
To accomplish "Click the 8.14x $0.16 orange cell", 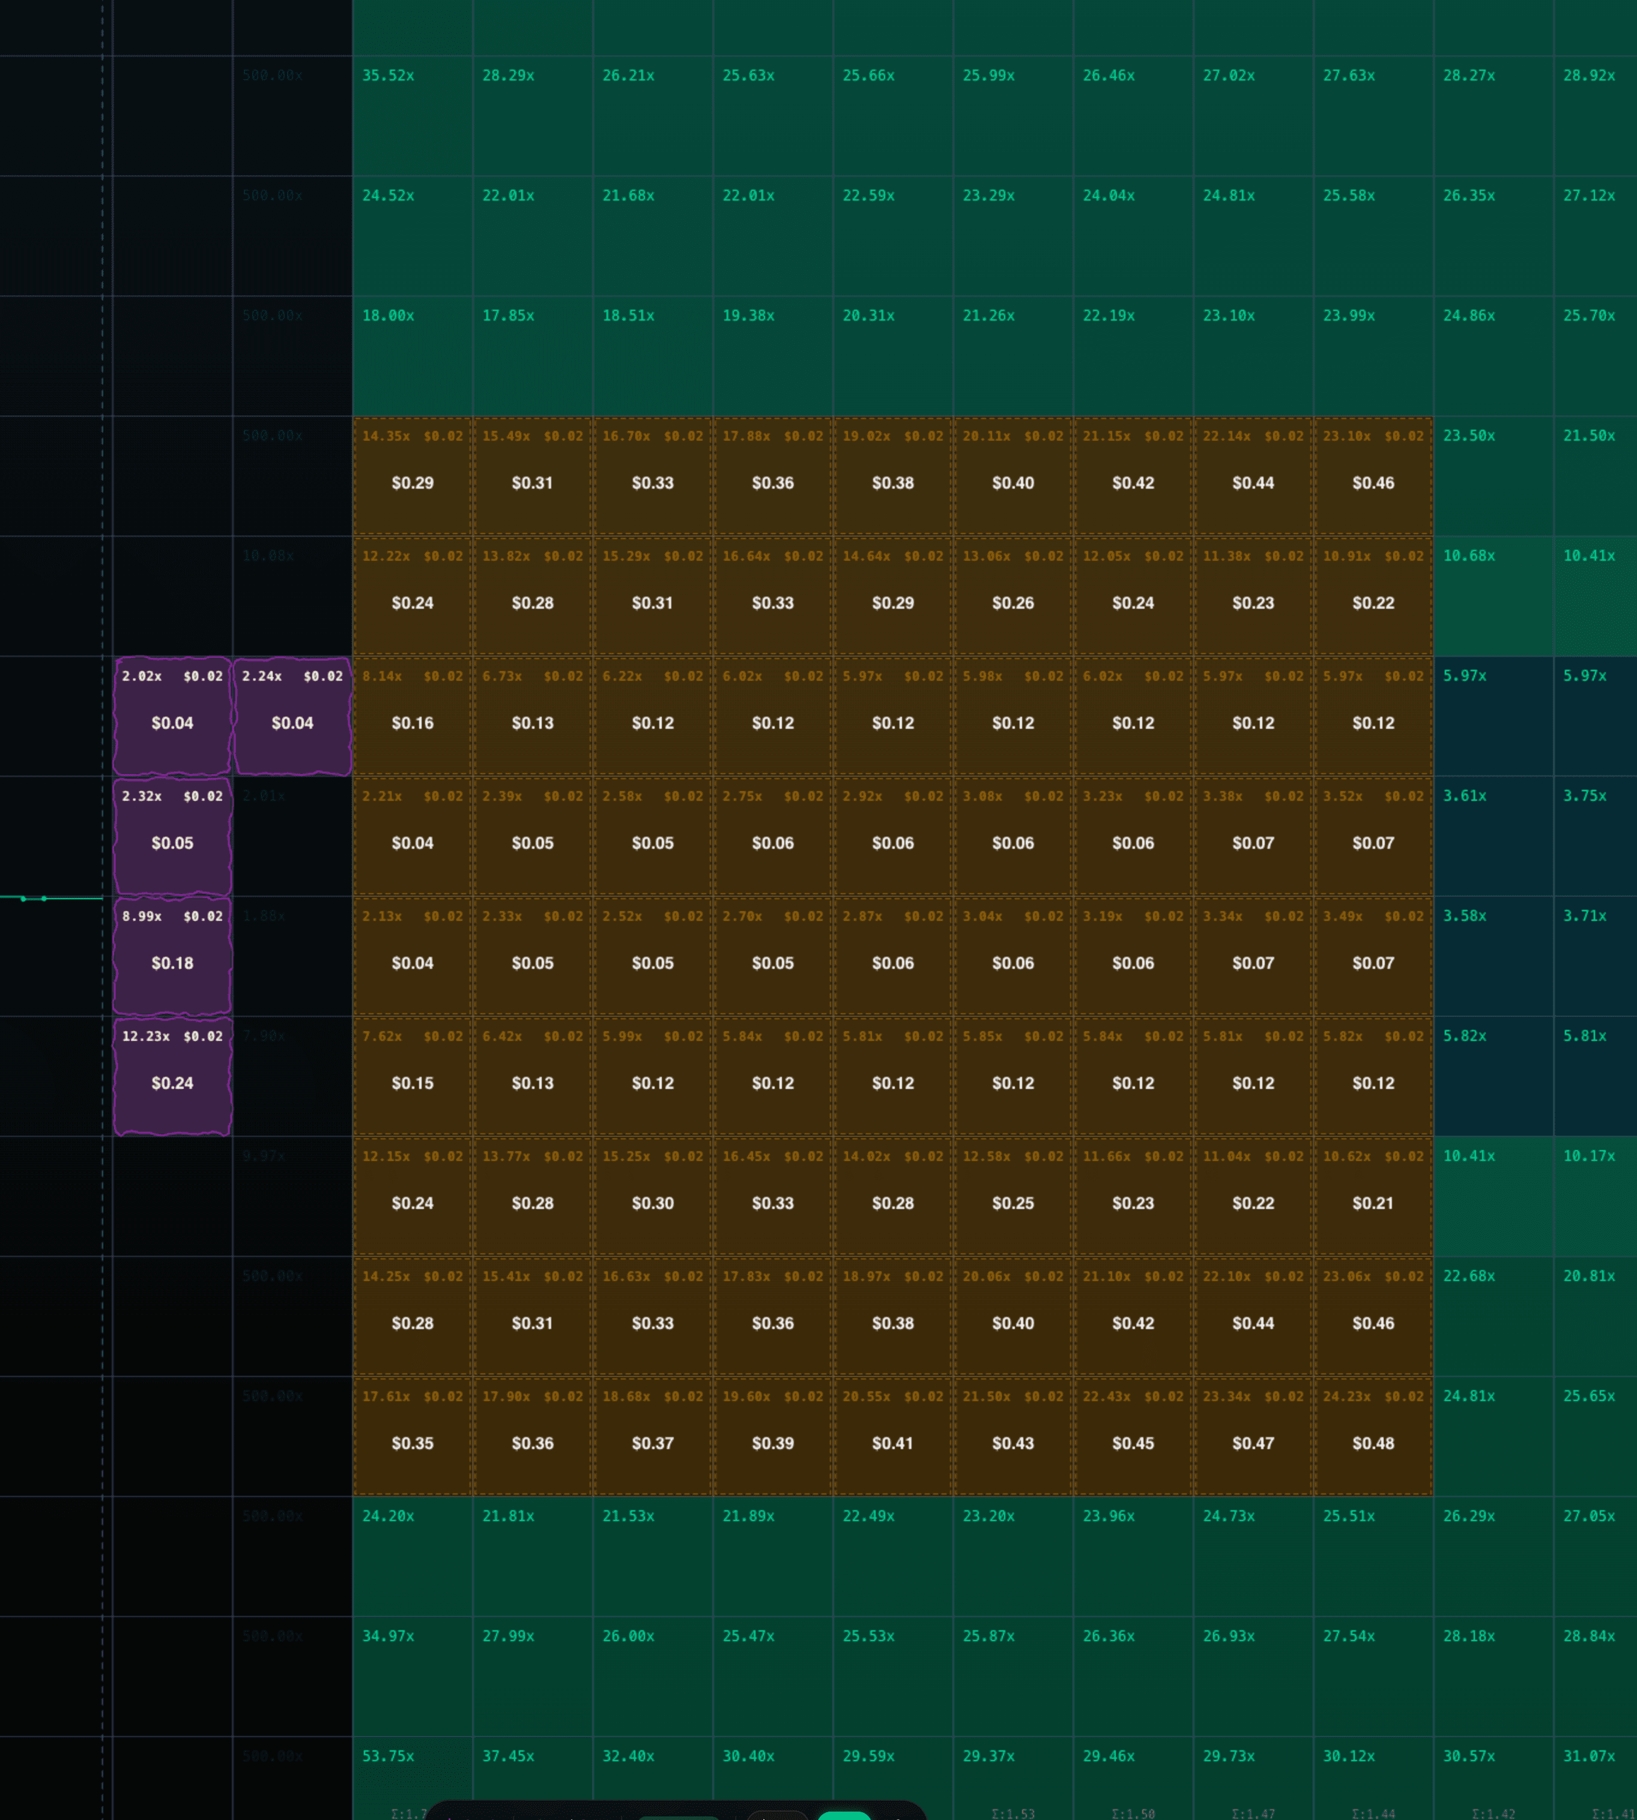I will tap(412, 716).
